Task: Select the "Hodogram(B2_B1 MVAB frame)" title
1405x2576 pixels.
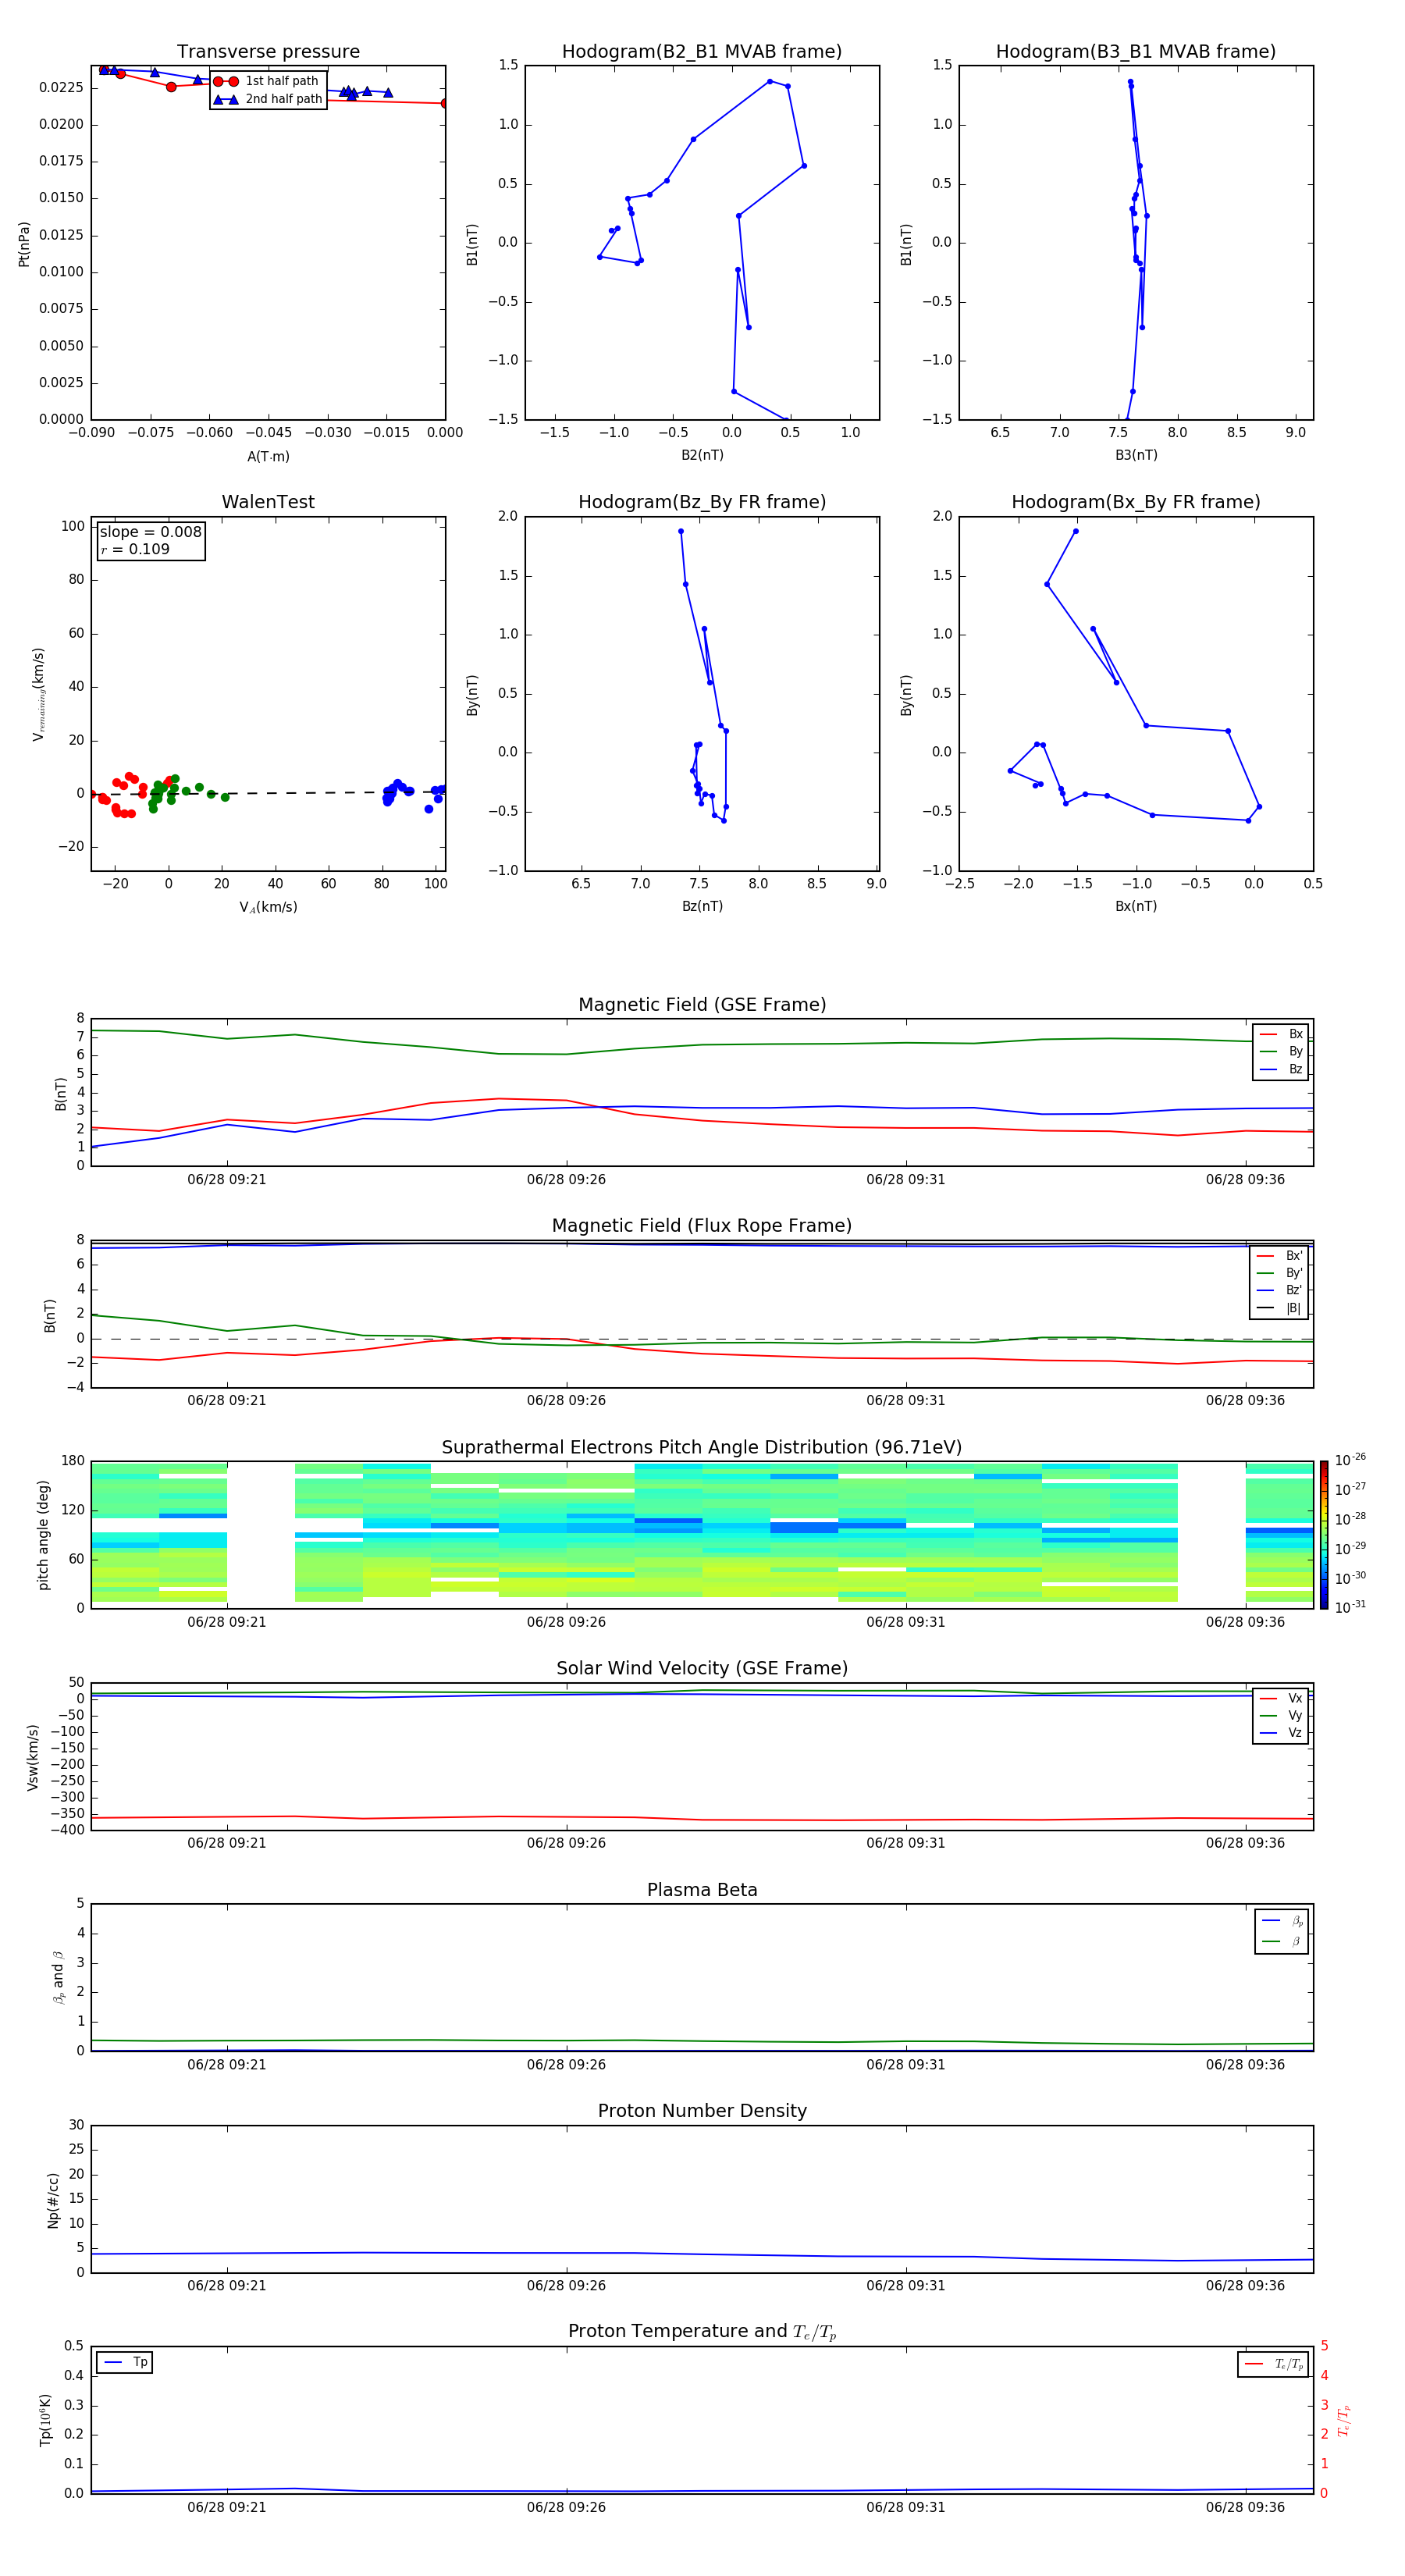Action: (x=702, y=52)
